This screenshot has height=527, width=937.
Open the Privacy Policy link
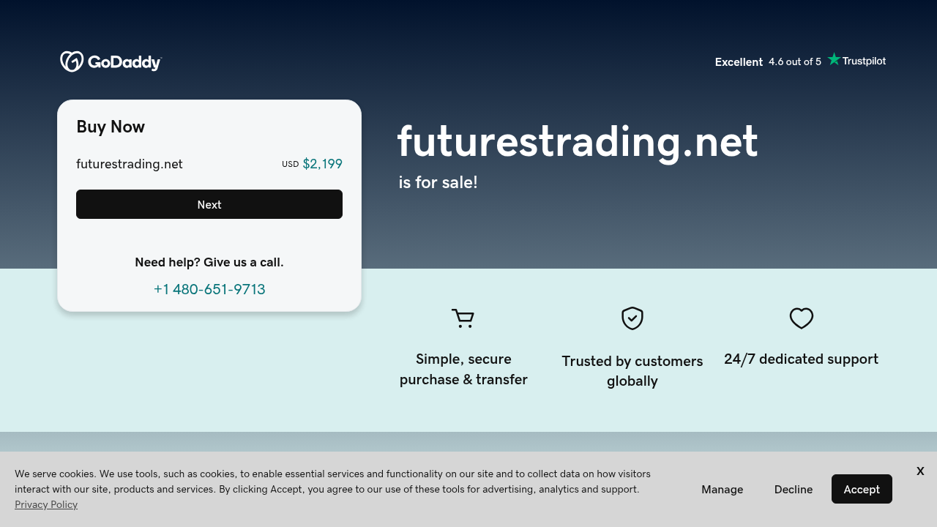(x=46, y=504)
